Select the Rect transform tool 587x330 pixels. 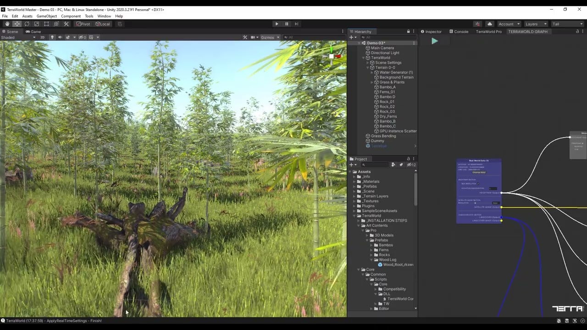(x=46, y=24)
